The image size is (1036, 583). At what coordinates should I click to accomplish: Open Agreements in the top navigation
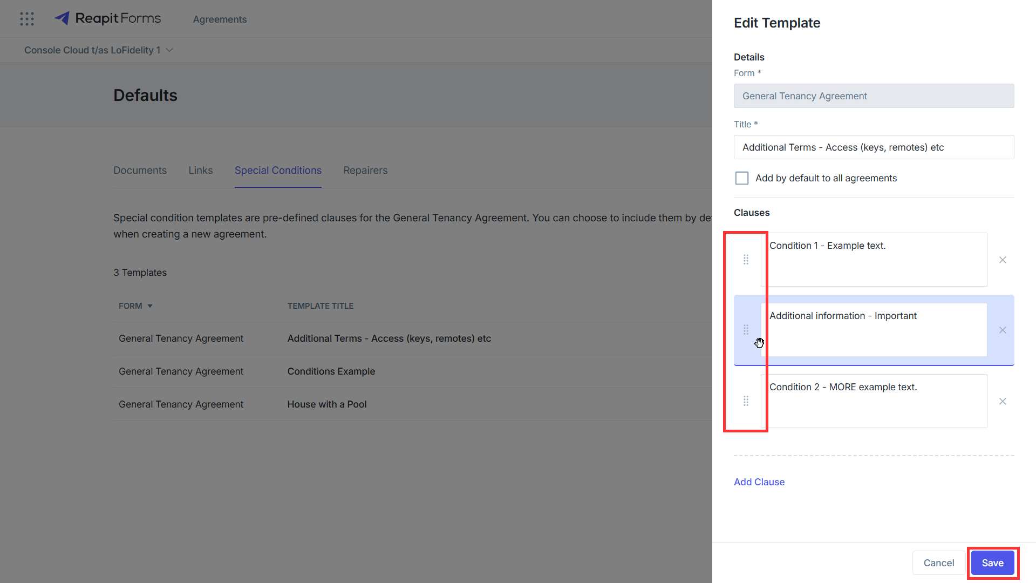(x=220, y=19)
